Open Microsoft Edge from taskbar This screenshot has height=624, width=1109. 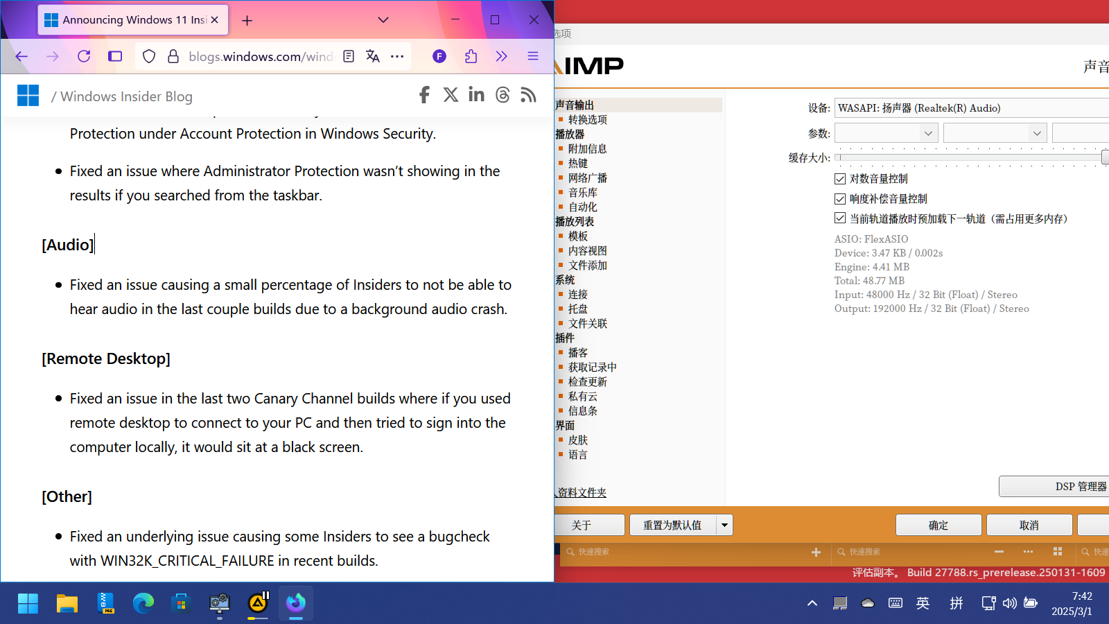(143, 603)
